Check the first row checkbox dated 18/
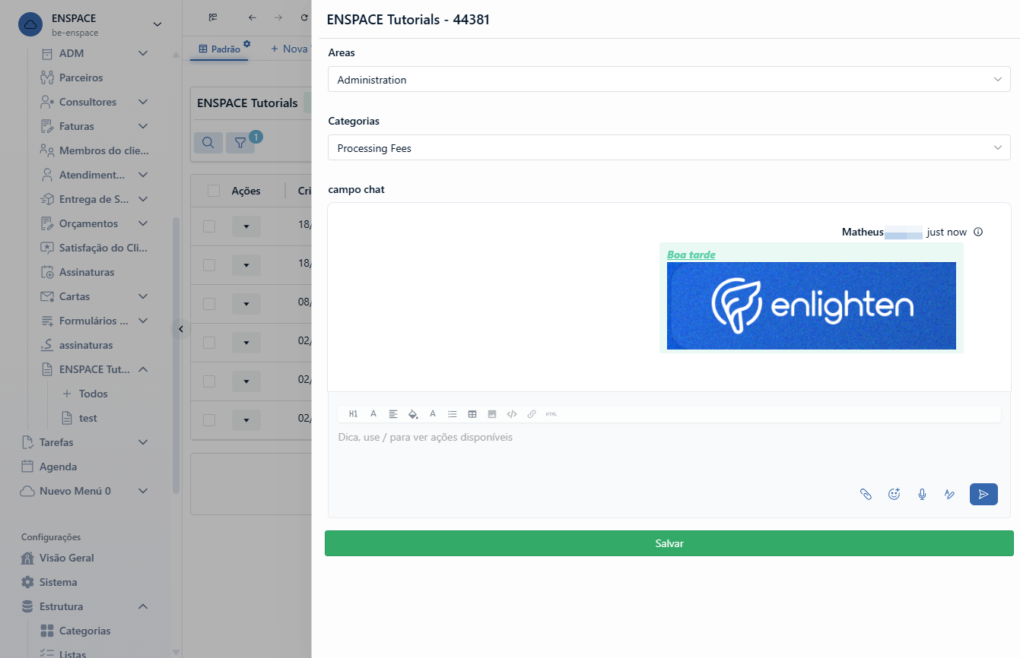The image size is (1020, 658). coord(209,226)
